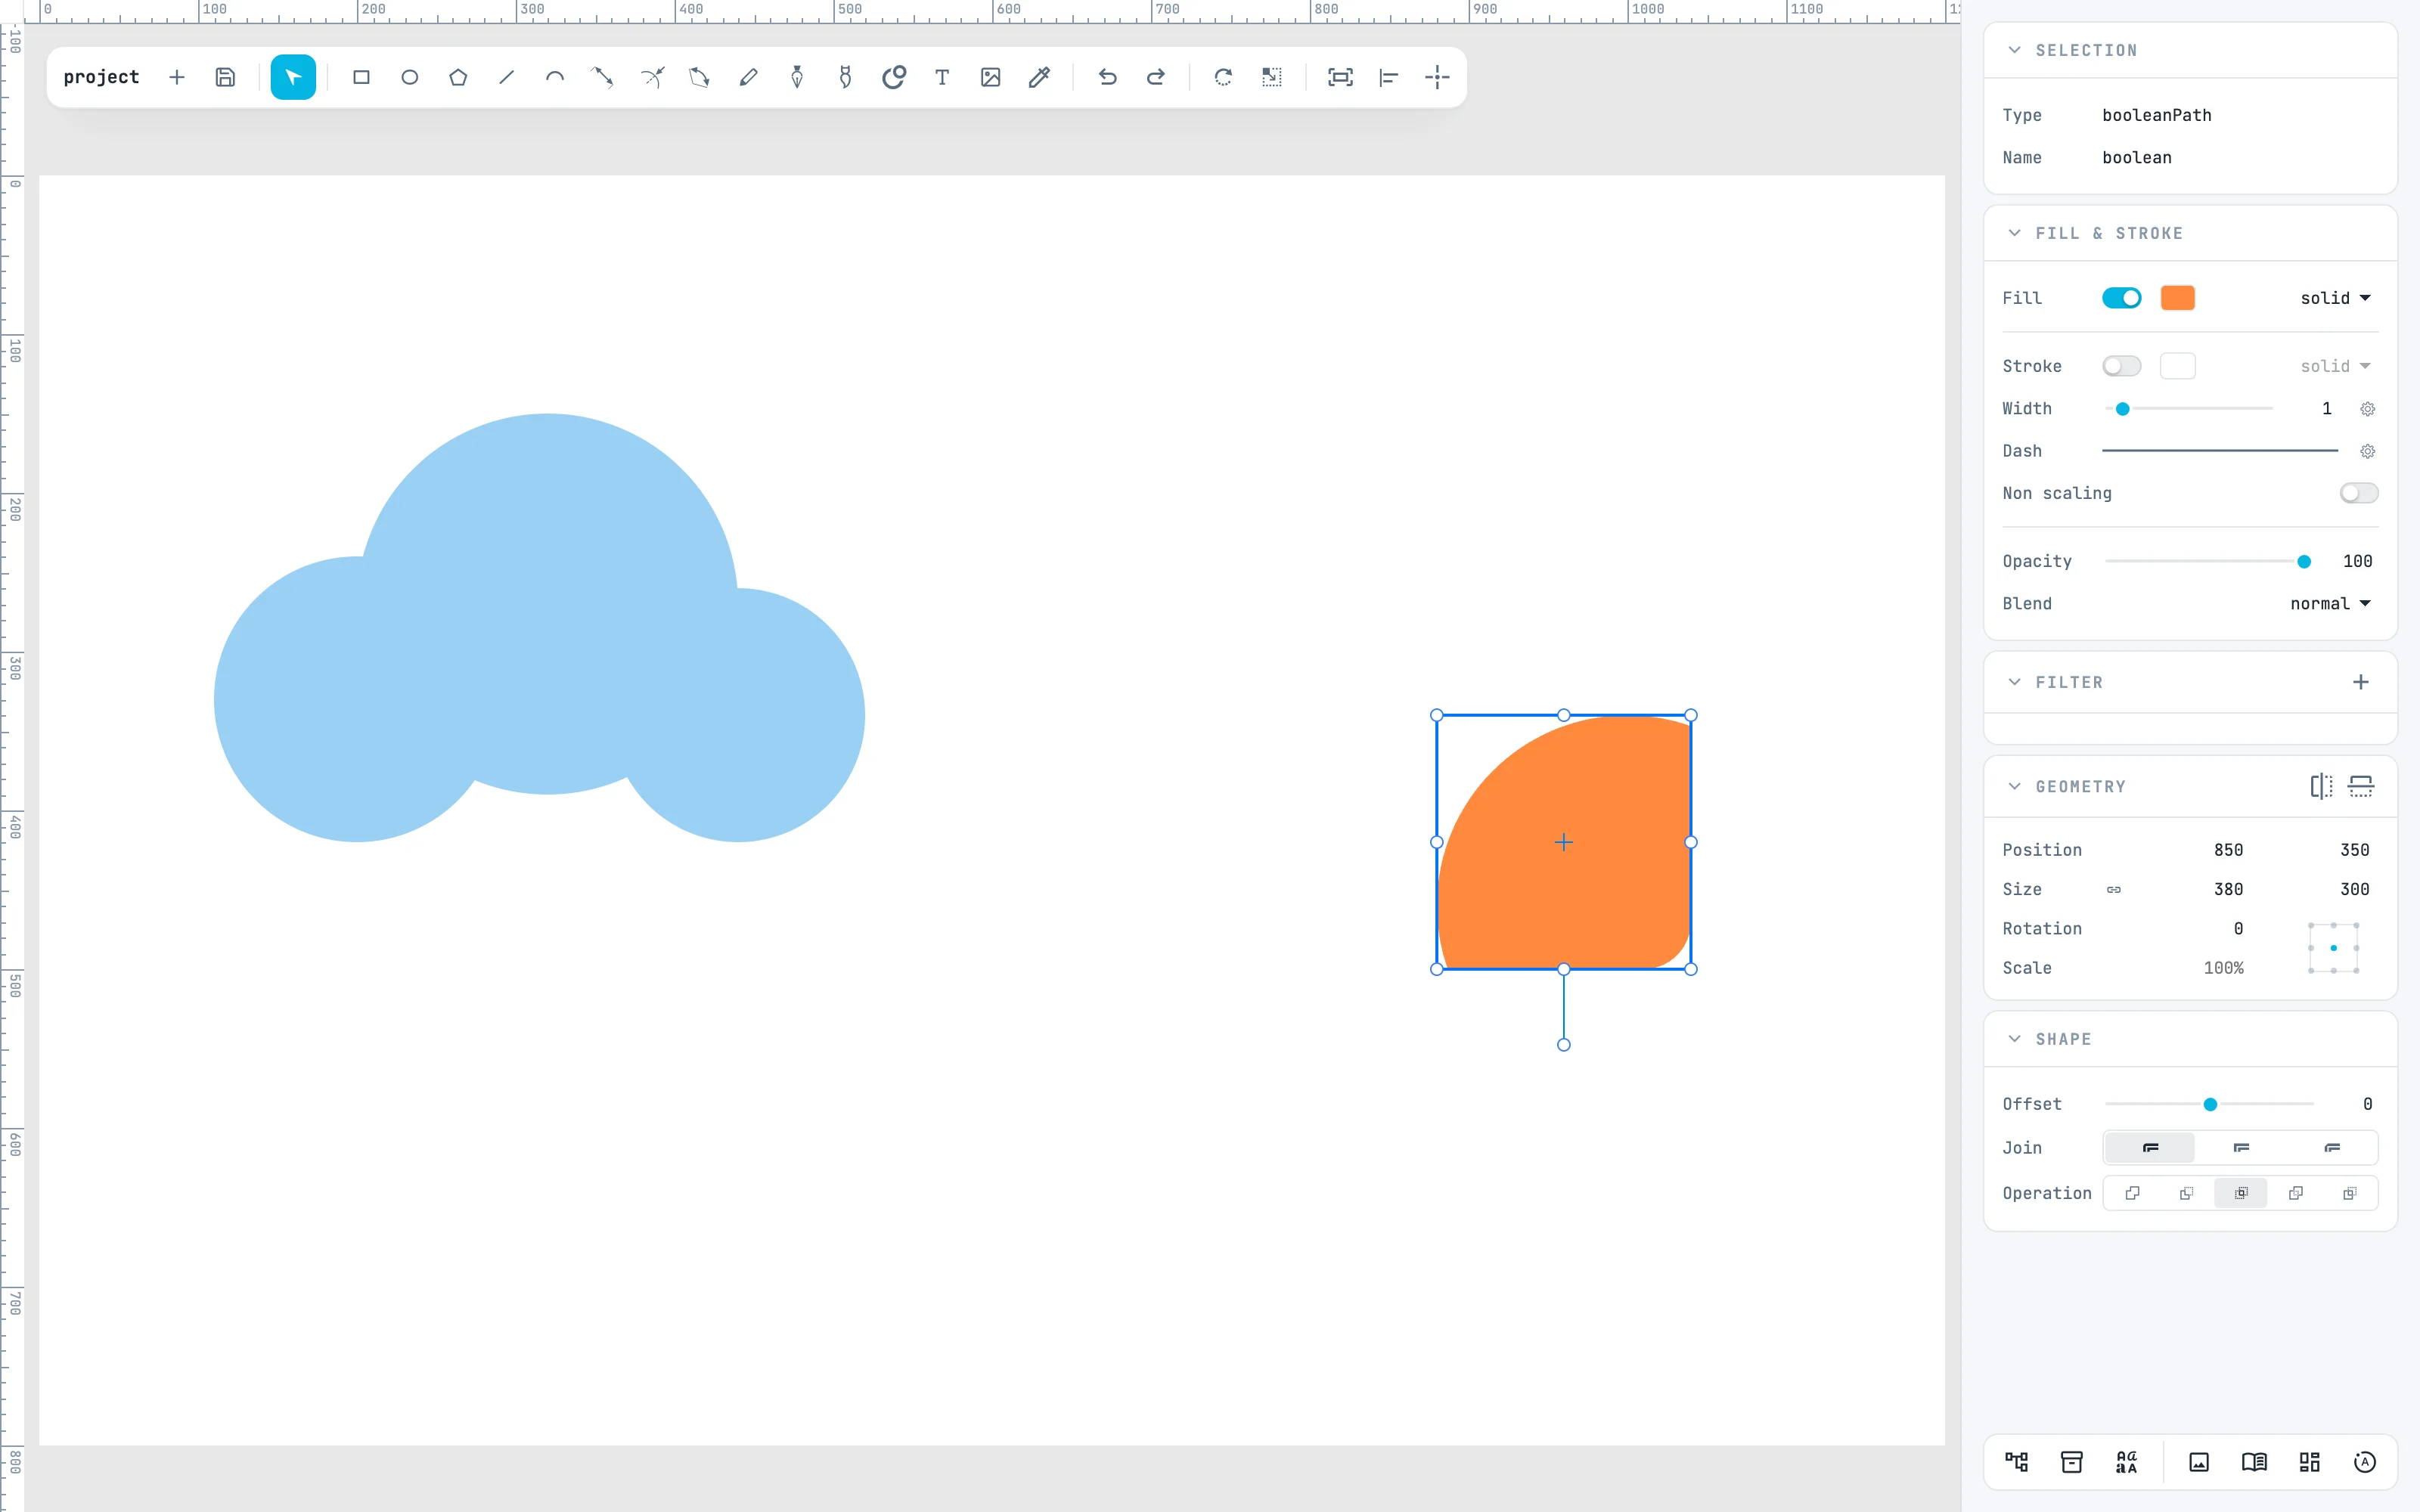The height and width of the screenshot is (1512, 2420).
Task: Collapse the SELECTION panel
Action: click(x=2015, y=50)
